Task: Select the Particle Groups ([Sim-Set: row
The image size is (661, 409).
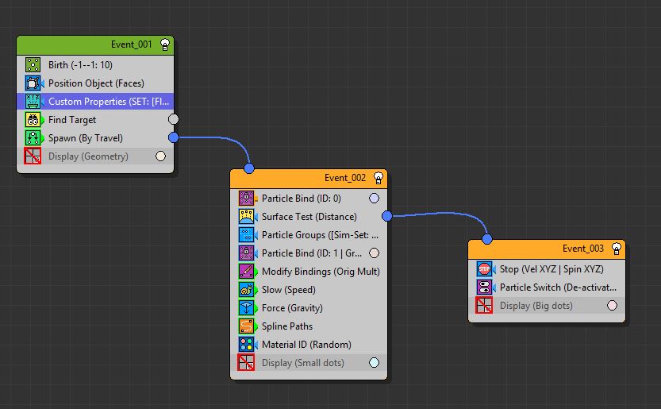Action: pos(309,235)
